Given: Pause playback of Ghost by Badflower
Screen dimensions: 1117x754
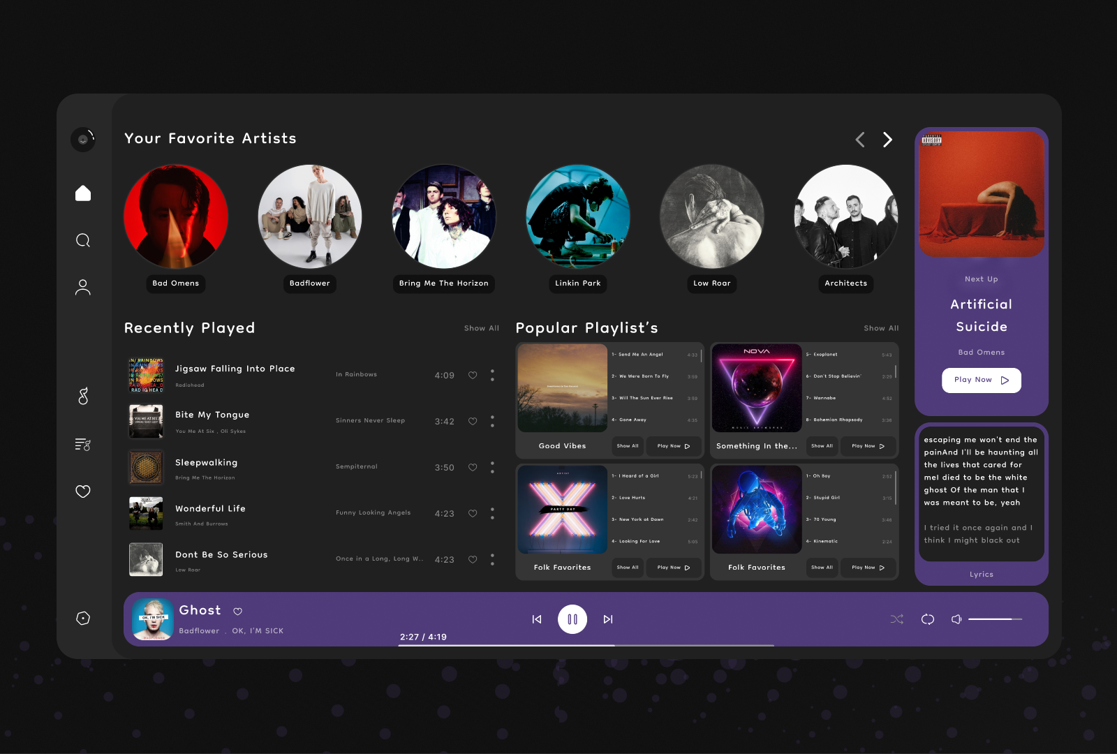Looking at the screenshot, I should 572,619.
